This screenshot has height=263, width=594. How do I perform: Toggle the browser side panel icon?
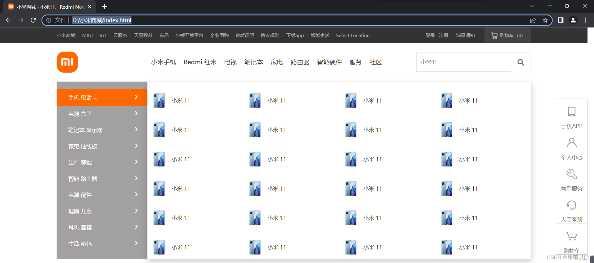[x=561, y=20]
